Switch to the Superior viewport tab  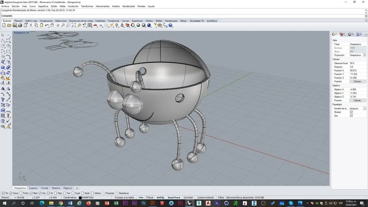pyautogui.click(x=33, y=188)
